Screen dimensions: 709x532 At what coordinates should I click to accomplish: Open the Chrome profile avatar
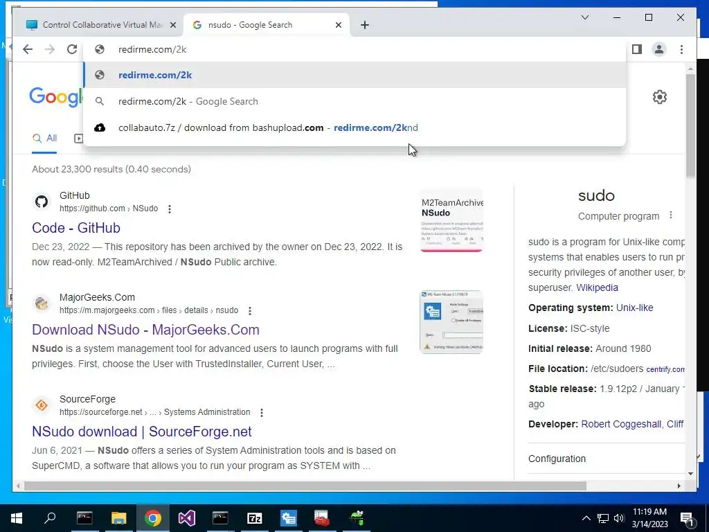[659, 49]
